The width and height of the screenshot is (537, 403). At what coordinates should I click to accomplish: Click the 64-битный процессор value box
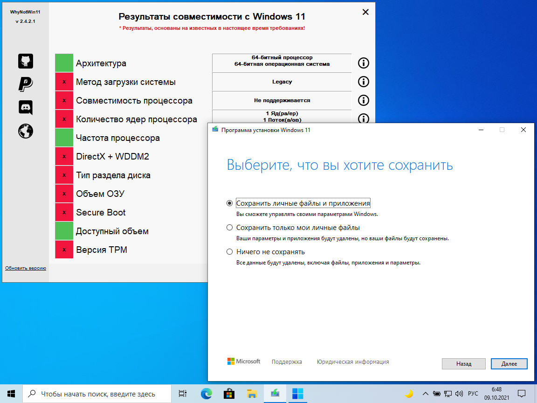[282, 63]
